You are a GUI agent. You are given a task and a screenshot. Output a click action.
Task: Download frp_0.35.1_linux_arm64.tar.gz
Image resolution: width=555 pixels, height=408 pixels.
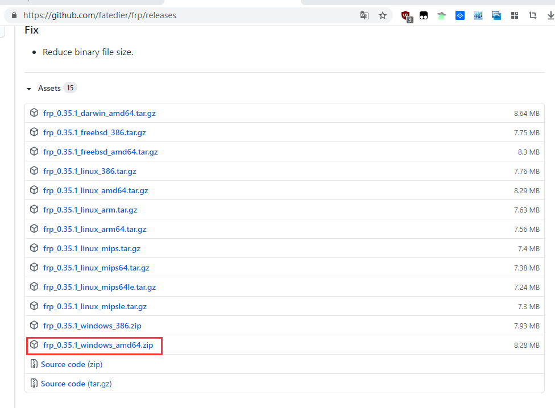pos(94,229)
